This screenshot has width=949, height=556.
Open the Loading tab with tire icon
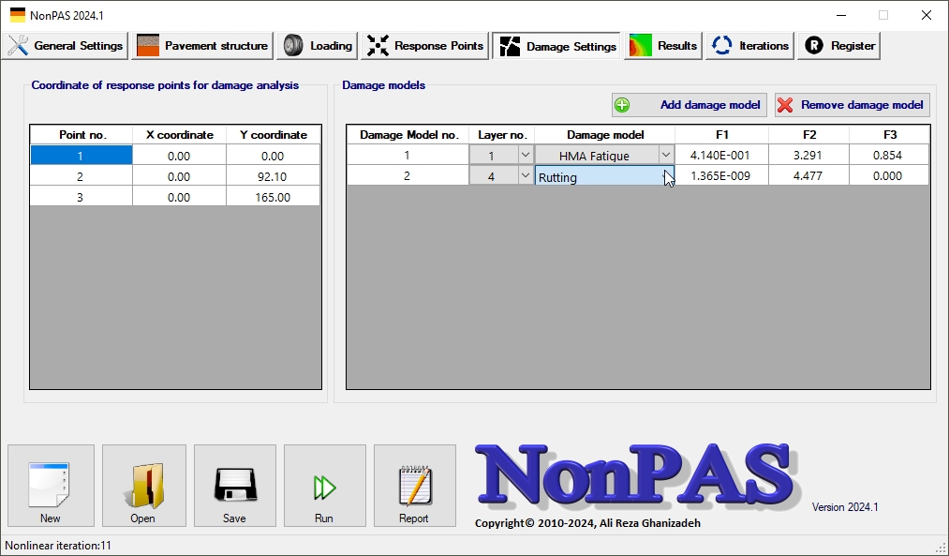tap(319, 46)
